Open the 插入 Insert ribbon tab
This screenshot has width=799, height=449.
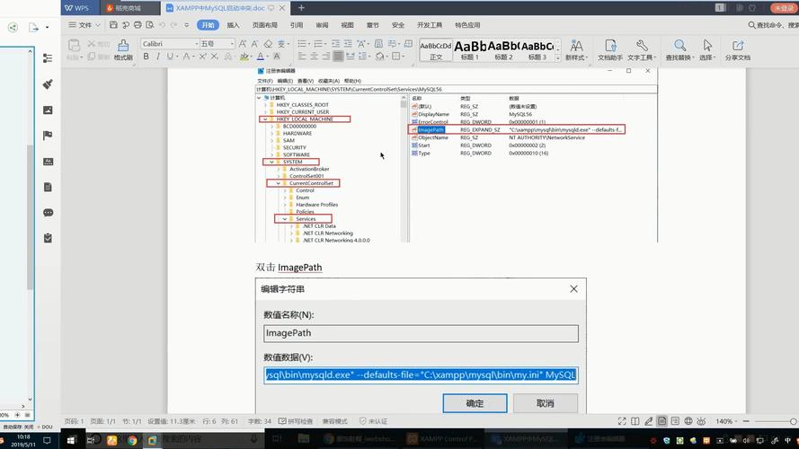click(x=233, y=25)
